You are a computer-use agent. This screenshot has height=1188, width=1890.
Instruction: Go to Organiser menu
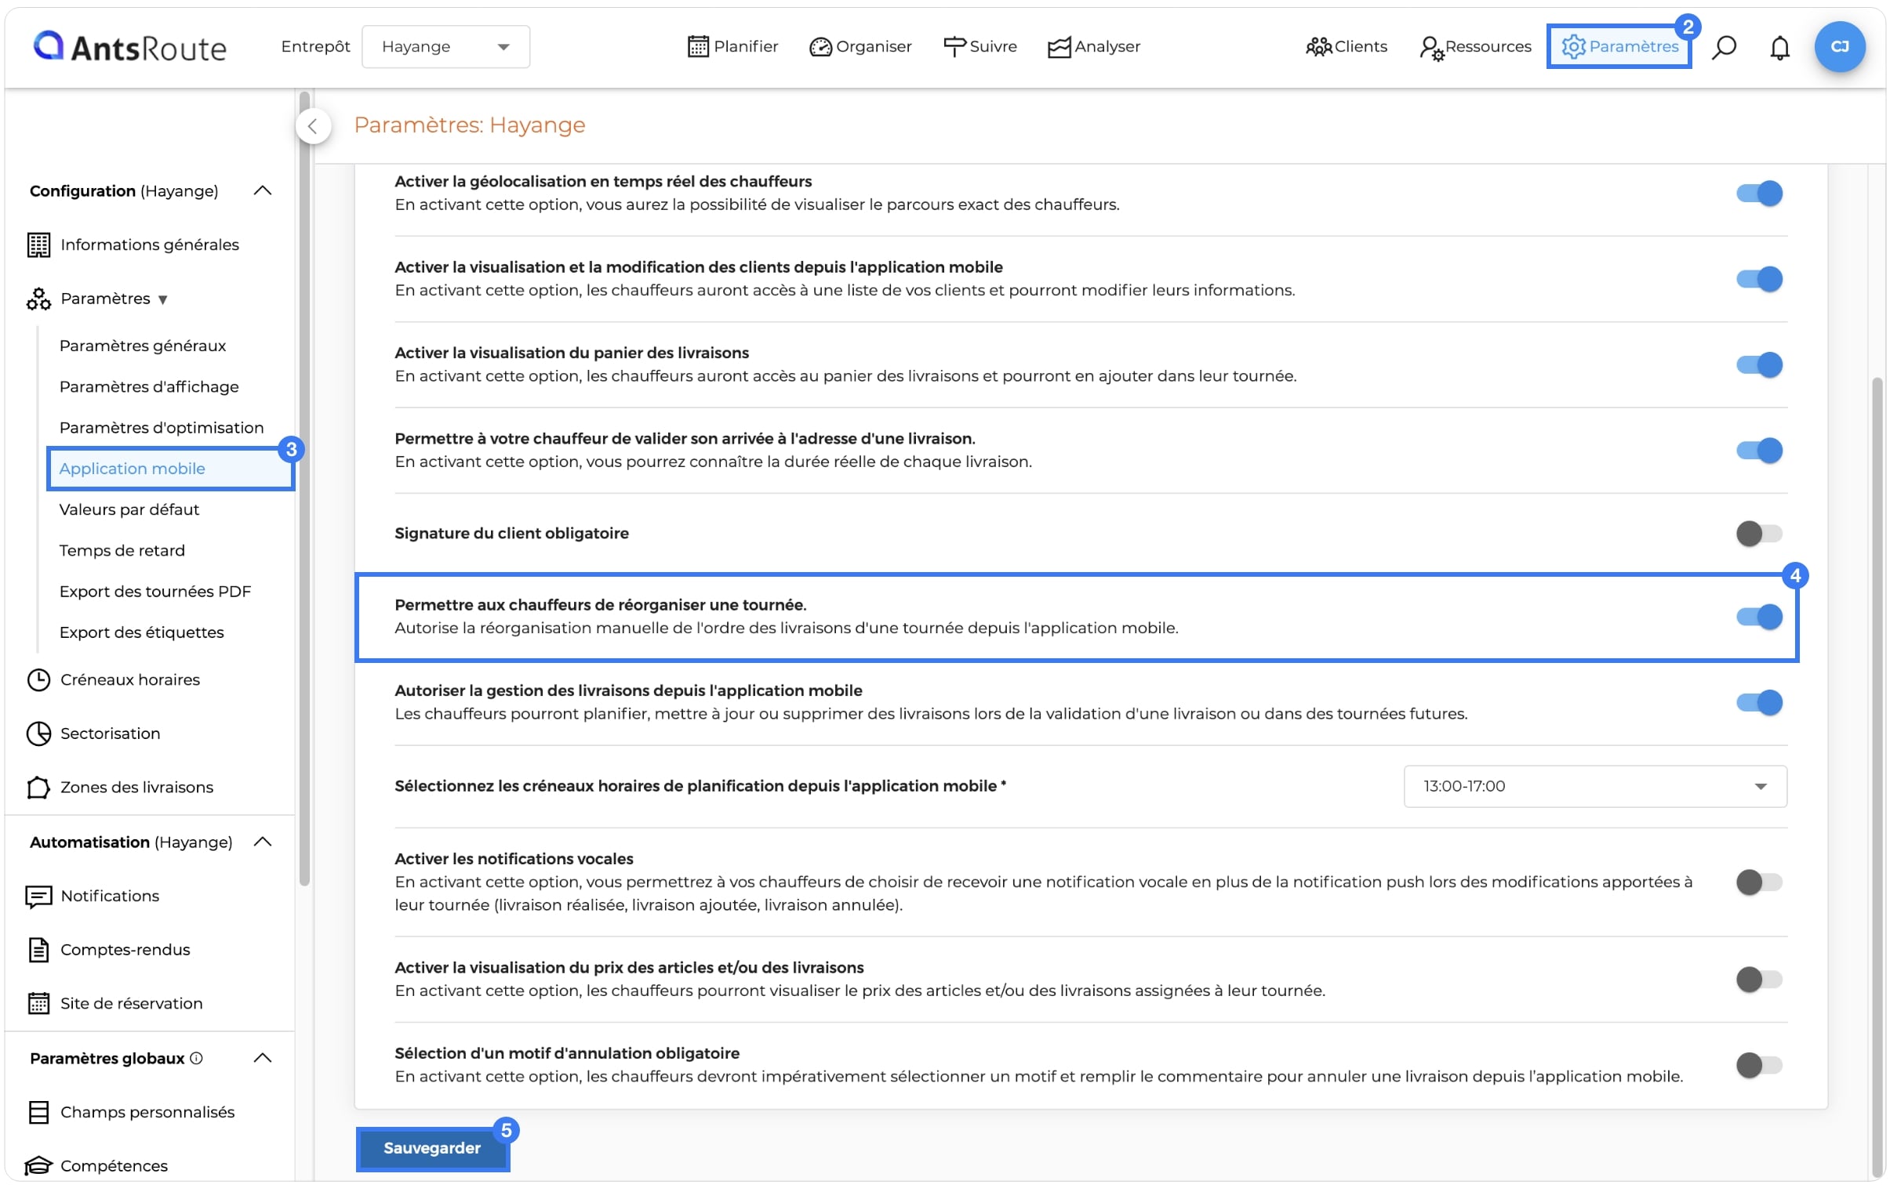pyautogui.click(x=860, y=47)
